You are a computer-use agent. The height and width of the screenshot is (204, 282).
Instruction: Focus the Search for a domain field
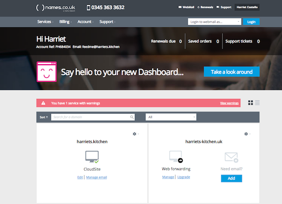tap(93, 117)
